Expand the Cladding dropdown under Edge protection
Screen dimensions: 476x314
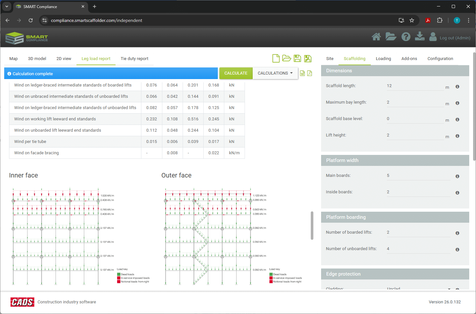449,289
